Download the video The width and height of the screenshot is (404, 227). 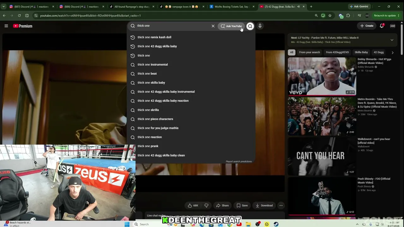point(264,206)
